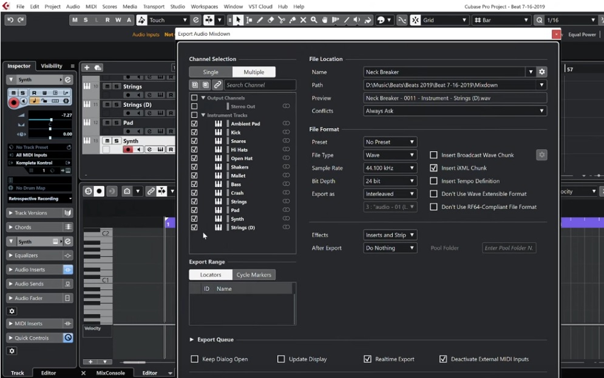Switch export range to Cycle Markers
Image resolution: width=604 pixels, height=378 pixels.
point(253,275)
